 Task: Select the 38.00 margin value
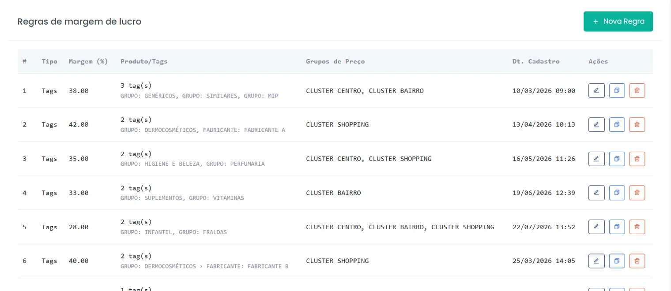[x=79, y=91]
